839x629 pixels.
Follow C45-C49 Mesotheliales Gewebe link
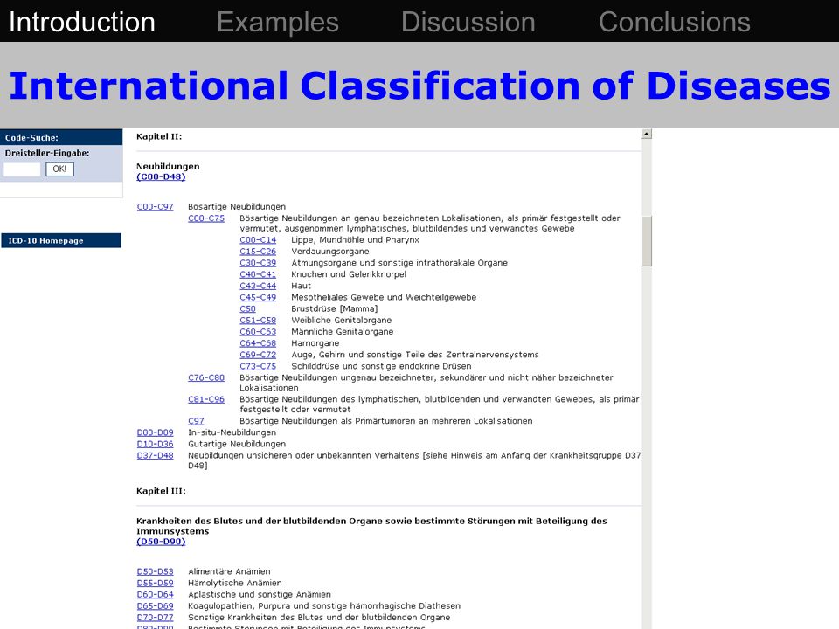258,297
